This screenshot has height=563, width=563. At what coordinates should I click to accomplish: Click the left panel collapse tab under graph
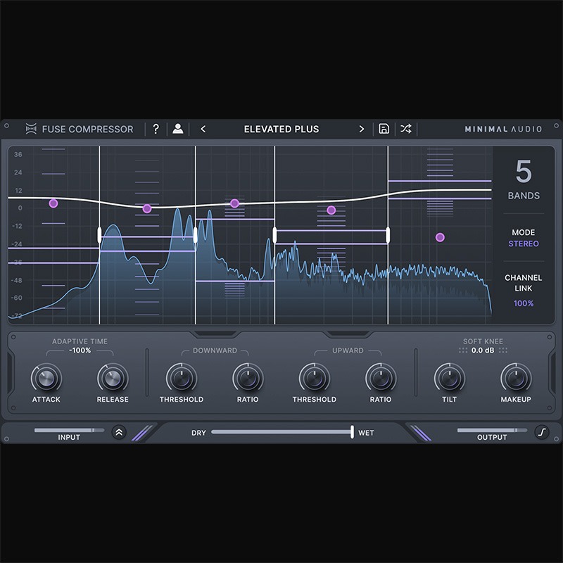tap(215, 335)
